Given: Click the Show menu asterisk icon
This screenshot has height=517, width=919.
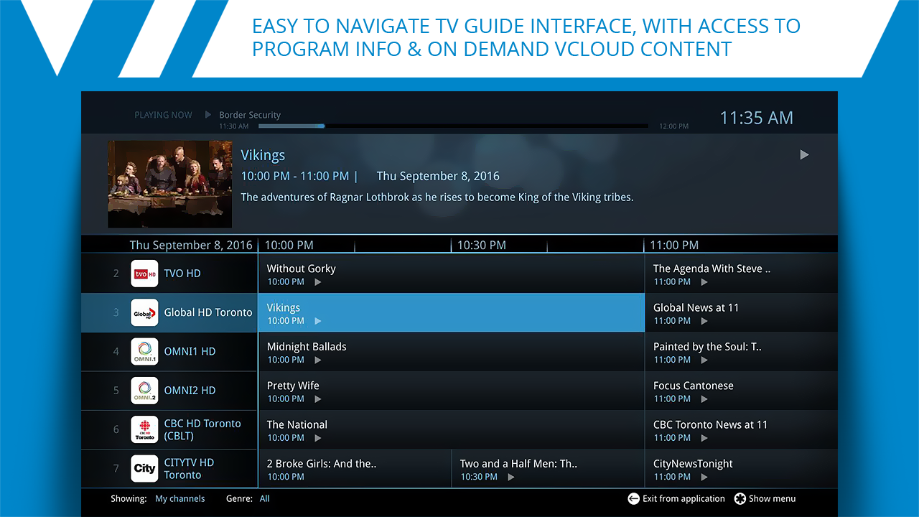Looking at the screenshot, I should (740, 499).
